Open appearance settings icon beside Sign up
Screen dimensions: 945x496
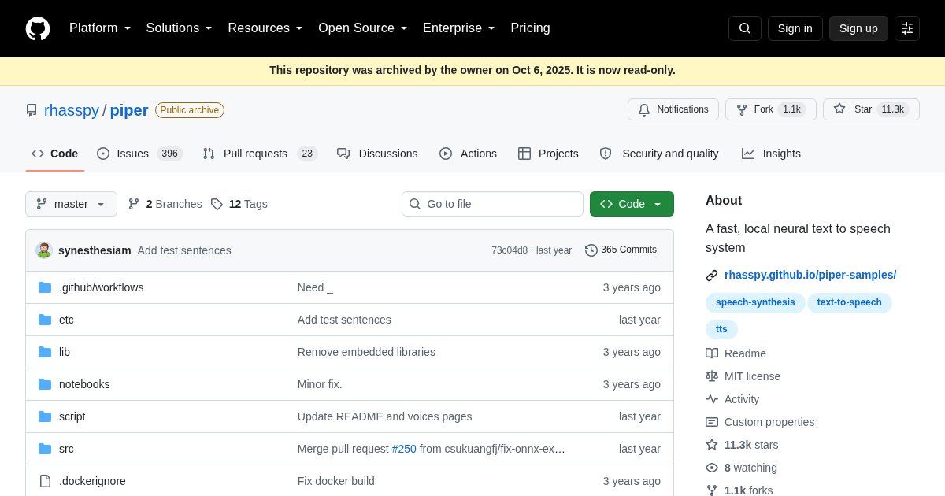[x=907, y=28]
